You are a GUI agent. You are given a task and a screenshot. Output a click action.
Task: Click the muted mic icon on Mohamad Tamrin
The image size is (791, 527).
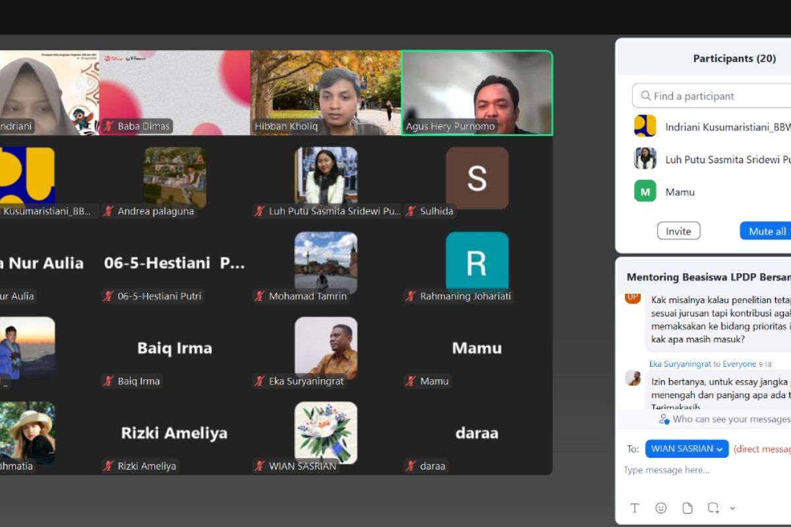click(x=260, y=296)
